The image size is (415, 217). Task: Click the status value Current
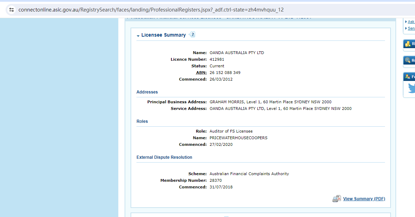[x=217, y=66]
